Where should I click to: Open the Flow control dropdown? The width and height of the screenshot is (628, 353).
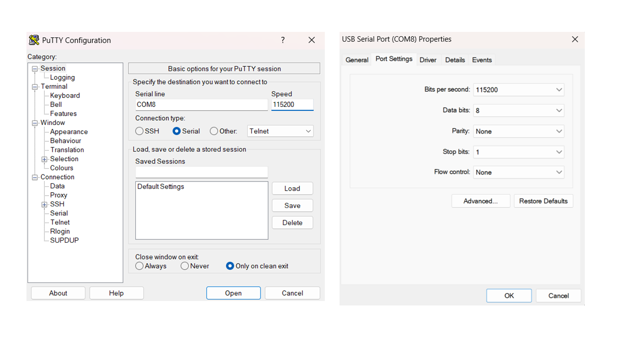pos(519,172)
